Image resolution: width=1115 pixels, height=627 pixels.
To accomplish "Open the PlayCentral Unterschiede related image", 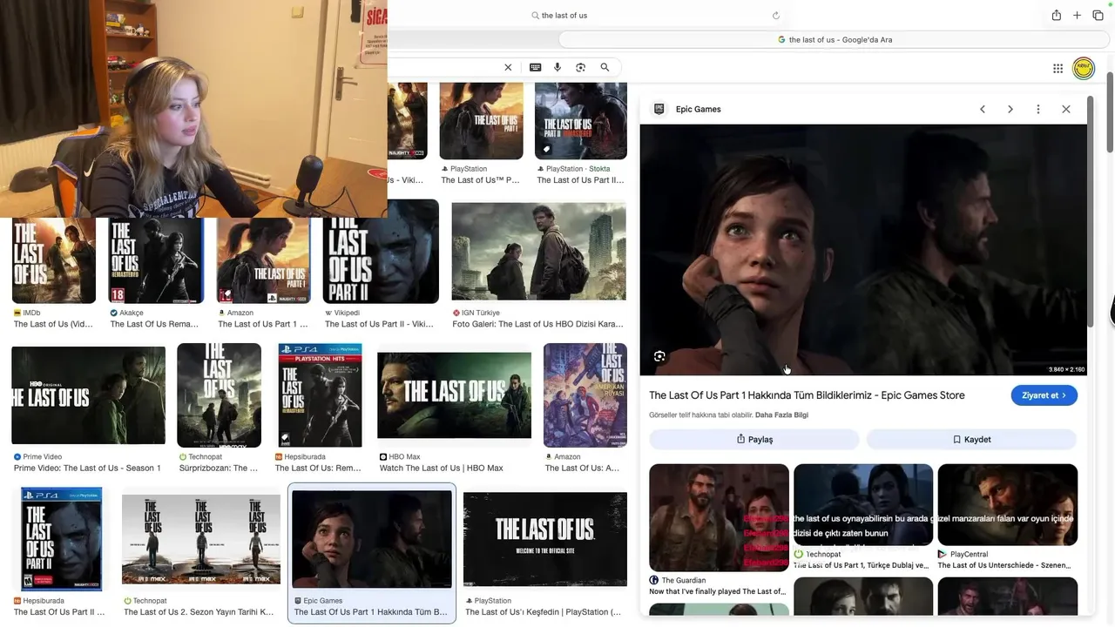I will click(1008, 505).
